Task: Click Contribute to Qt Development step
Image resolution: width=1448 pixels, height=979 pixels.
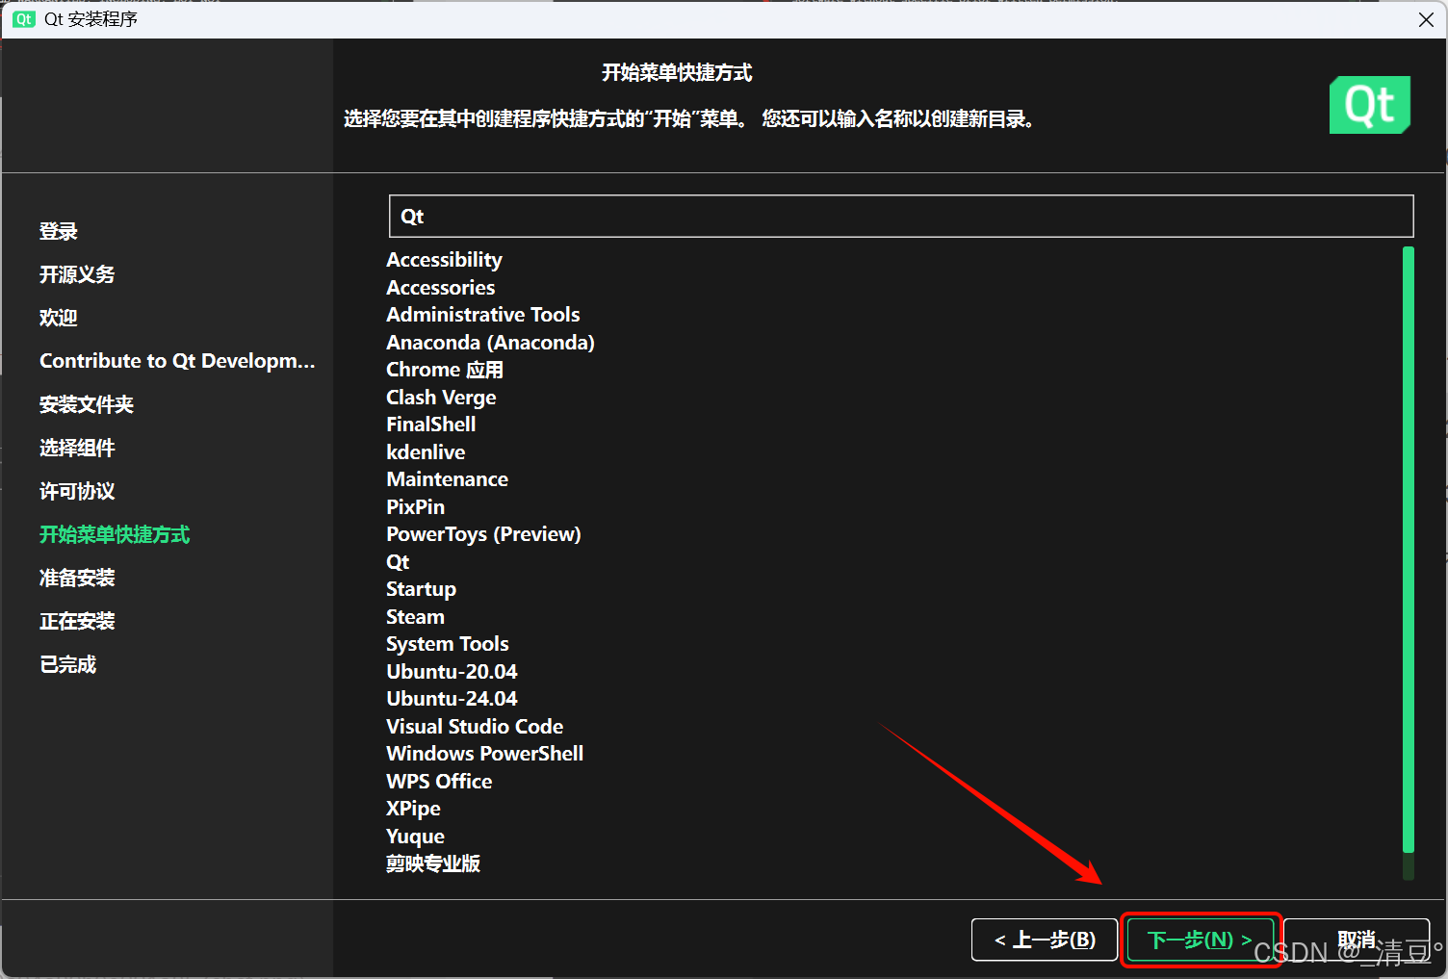Action: point(177,361)
